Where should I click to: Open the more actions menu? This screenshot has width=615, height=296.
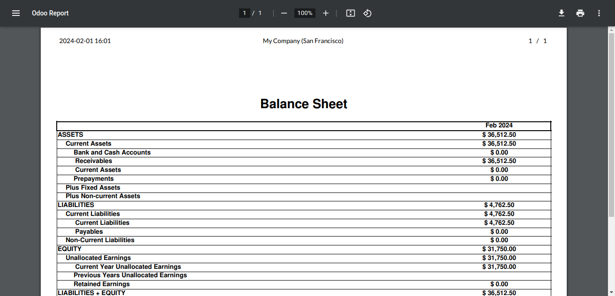(599, 13)
